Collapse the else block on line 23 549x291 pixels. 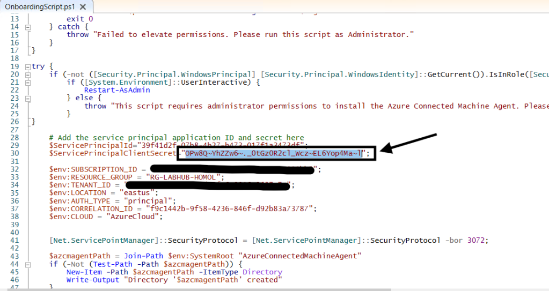pyautogui.click(x=28, y=98)
